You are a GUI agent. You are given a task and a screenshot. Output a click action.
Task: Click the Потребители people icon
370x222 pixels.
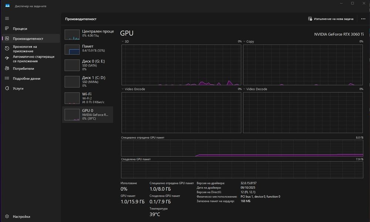coord(7,68)
